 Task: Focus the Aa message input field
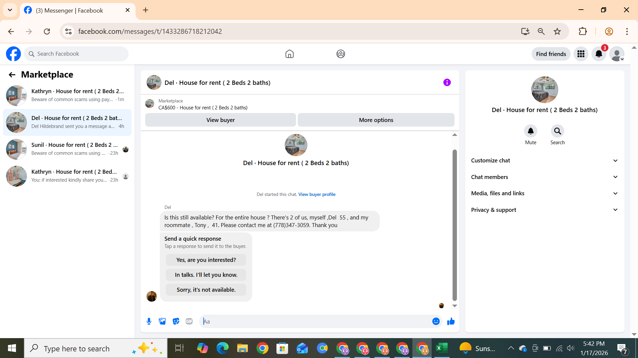[x=316, y=321]
